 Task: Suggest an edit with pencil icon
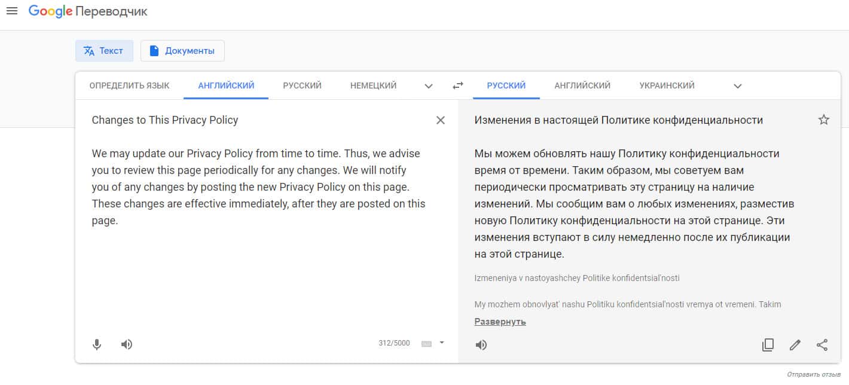click(x=795, y=345)
